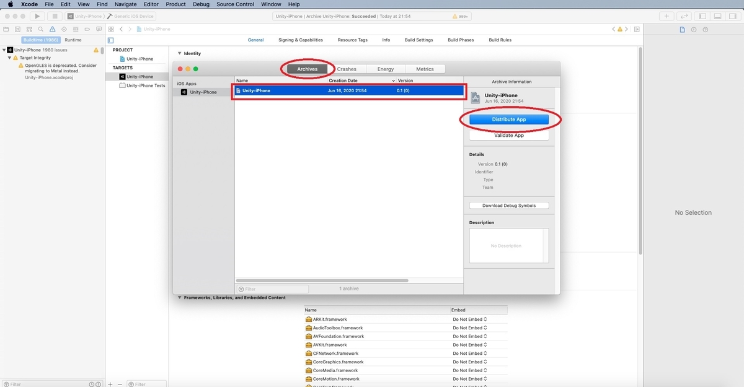This screenshot has width=744, height=387.
Task: Open the Product menu
Action: (x=176, y=4)
